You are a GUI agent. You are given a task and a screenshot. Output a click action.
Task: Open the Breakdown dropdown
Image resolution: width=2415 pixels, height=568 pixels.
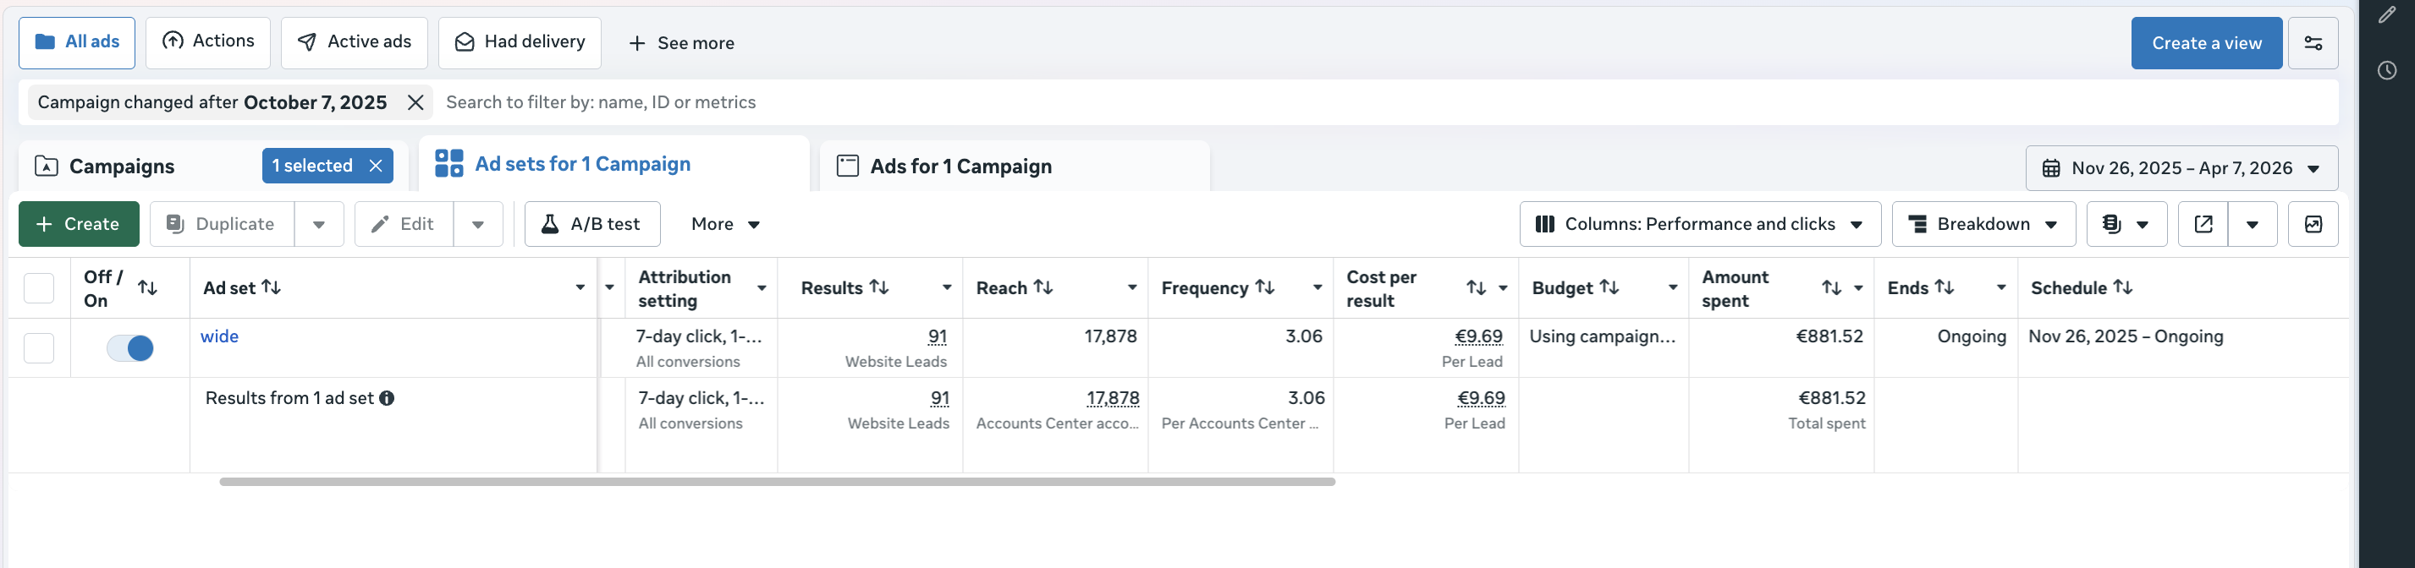click(x=1983, y=225)
